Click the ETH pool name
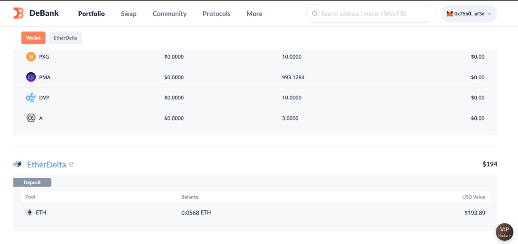 coord(41,212)
